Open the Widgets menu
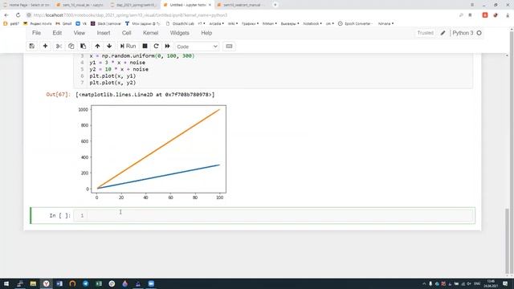Screen dimensions: 514x289 point(180,33)
